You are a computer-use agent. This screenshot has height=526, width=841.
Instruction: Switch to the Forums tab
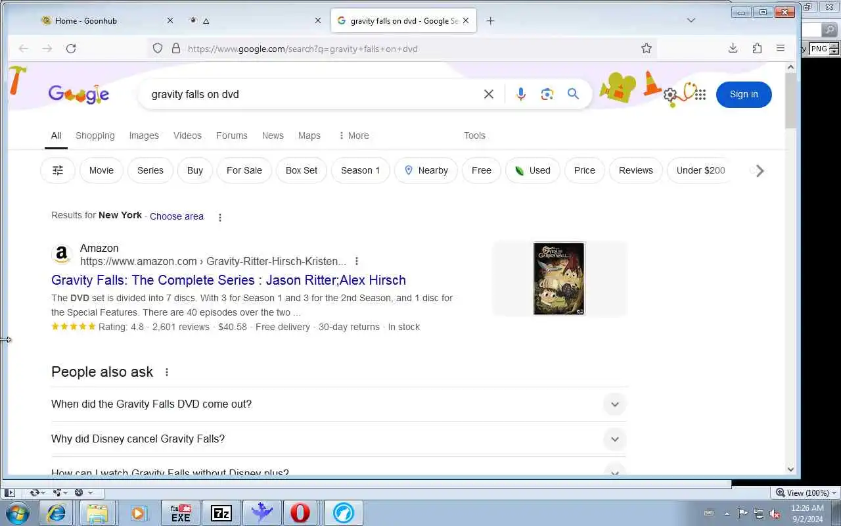click(232, 135)
